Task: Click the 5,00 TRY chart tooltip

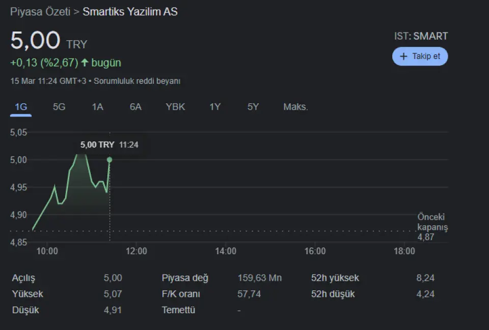Action: click(x=109, y=145)
